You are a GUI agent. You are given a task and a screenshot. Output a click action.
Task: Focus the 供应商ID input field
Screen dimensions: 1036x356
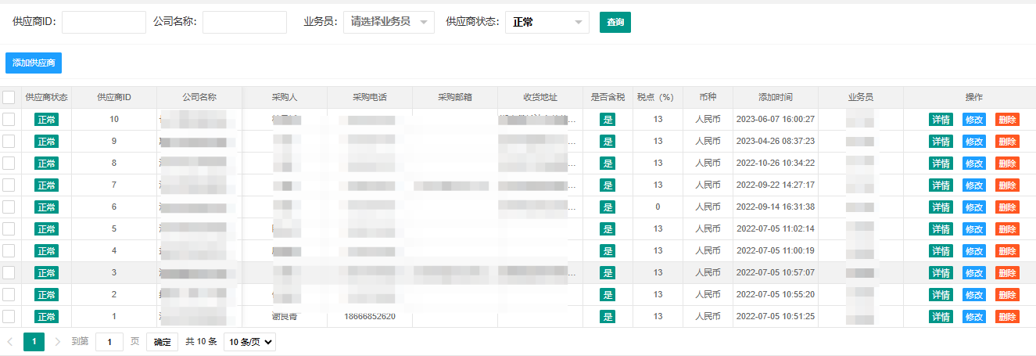[x=104, y=22]
